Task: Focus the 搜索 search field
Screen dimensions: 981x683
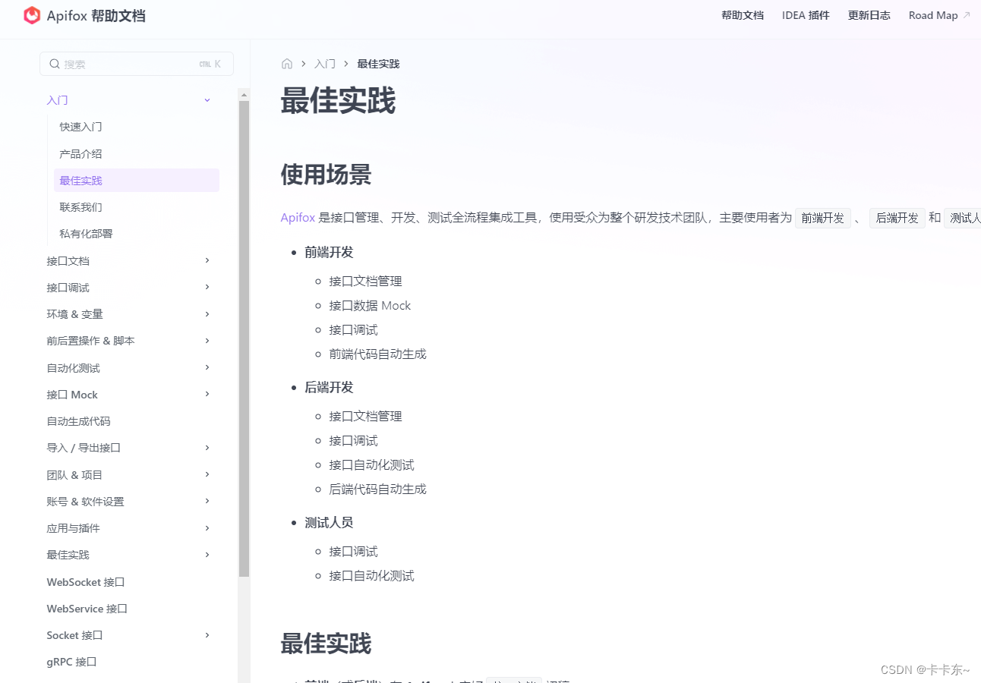Action: 137,64
